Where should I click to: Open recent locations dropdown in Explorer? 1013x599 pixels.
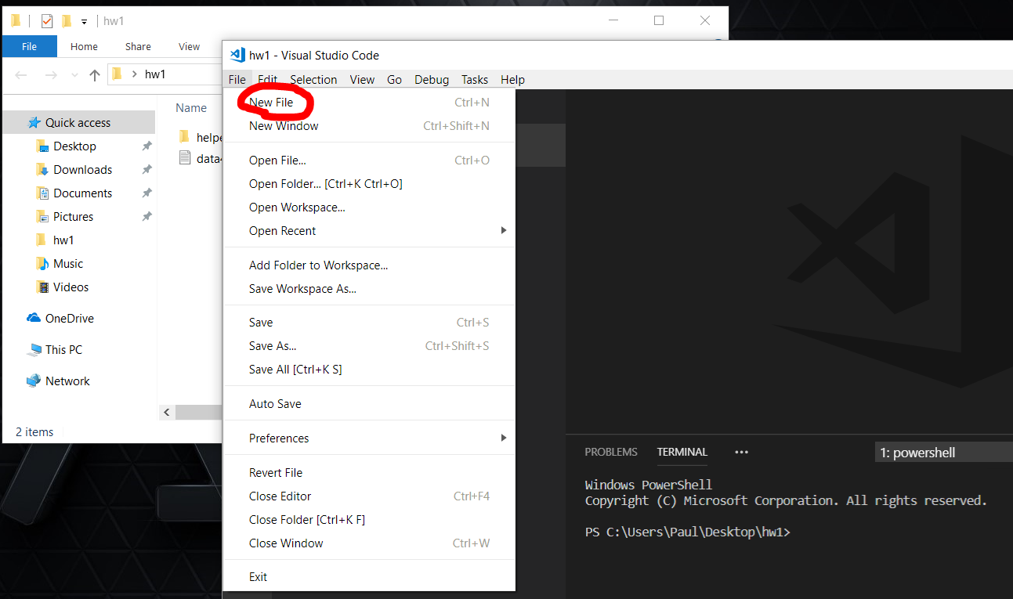coord(74,75)
